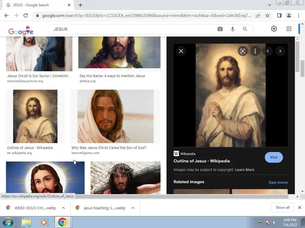Open the taskbar clock showing 4:08 PM

point(290,222)
